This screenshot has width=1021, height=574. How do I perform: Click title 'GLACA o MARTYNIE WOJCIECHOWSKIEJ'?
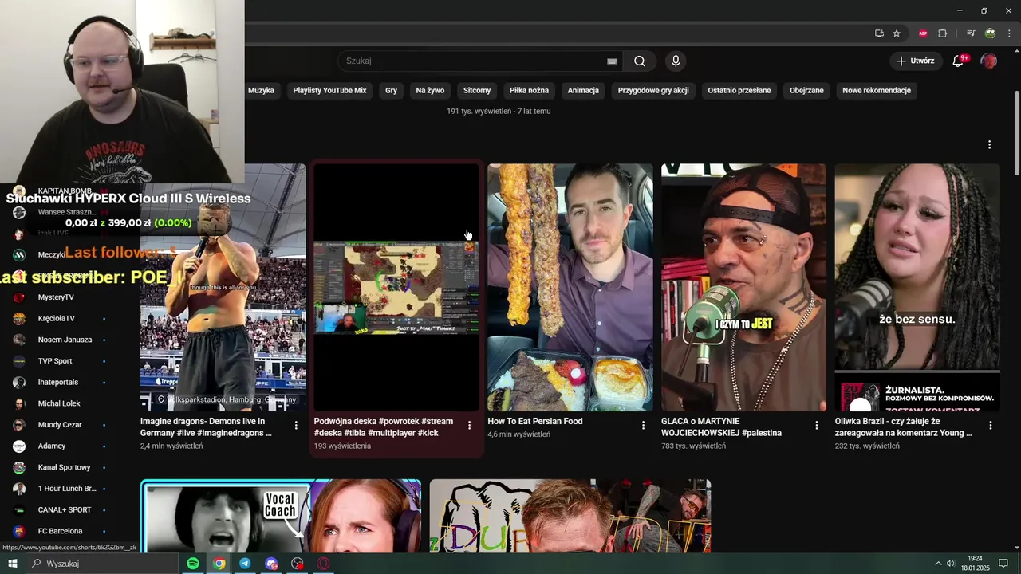pyautogui.click(x=721, y=427)
